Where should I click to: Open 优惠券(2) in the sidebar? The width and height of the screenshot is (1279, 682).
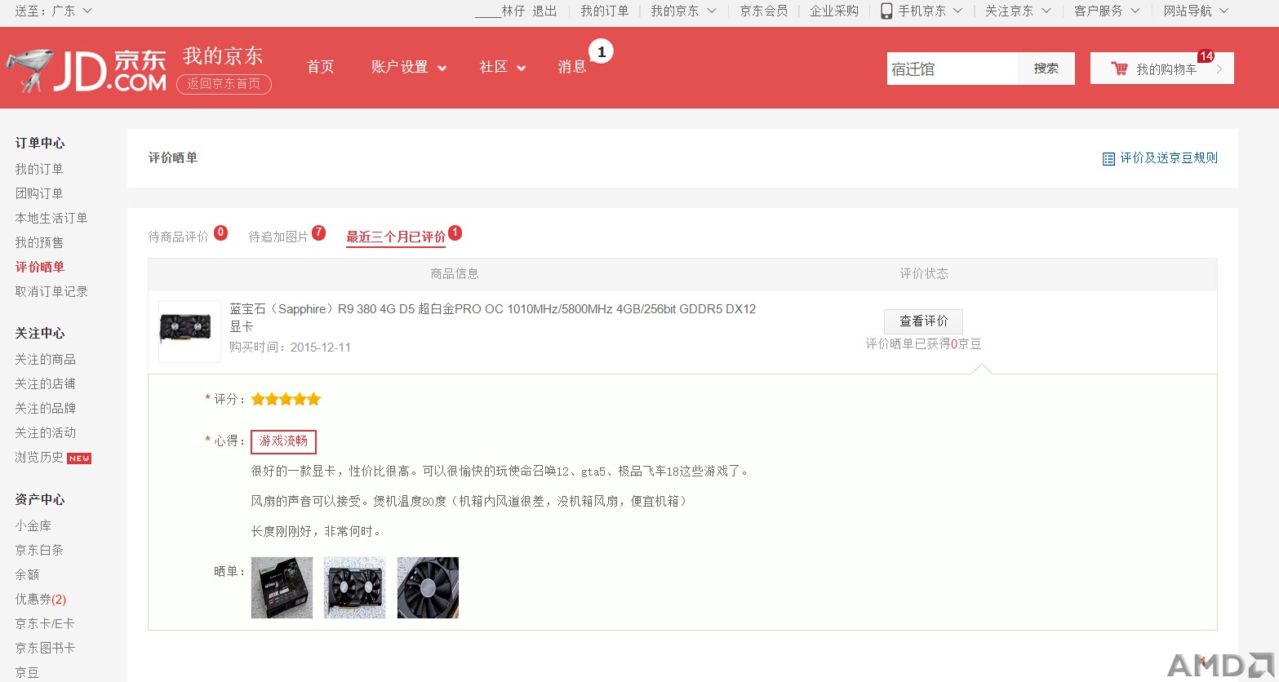click(x=41, y=599)
